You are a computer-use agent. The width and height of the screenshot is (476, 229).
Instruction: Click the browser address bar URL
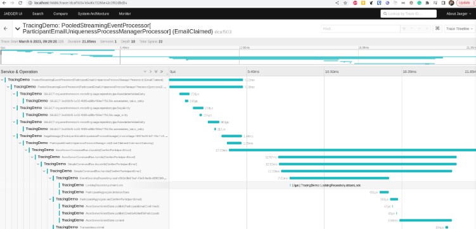(x=80, y=3)
